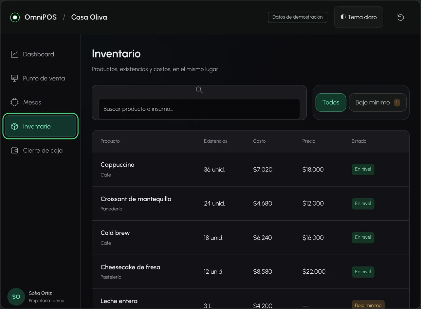421x309 pixels.
Task: Open Dashboard from the sidebar
Action: tap(40, 54)
